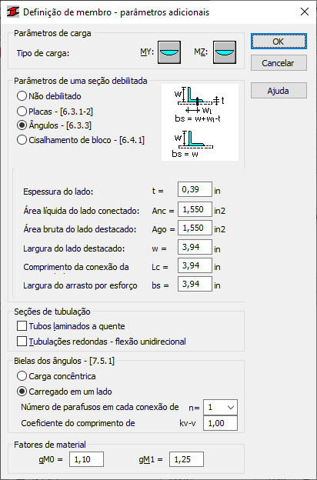Select the Não debilitado option
Screen dimensions: 317x480
[x=49, y=96]
